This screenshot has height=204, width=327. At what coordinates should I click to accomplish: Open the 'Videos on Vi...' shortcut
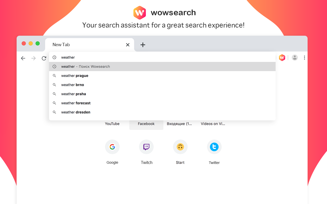(213, 124)
